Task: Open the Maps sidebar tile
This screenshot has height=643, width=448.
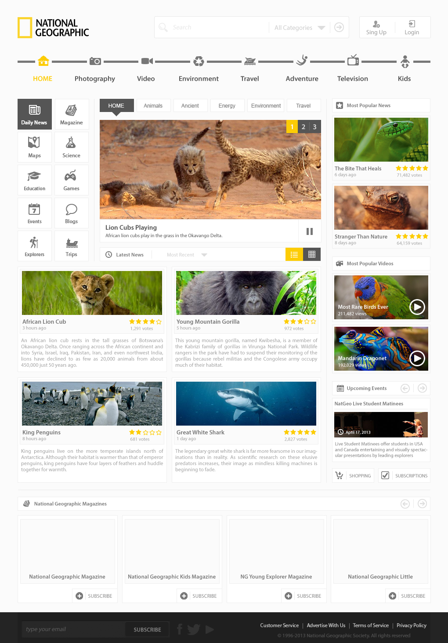Action: tap(35, 147)
